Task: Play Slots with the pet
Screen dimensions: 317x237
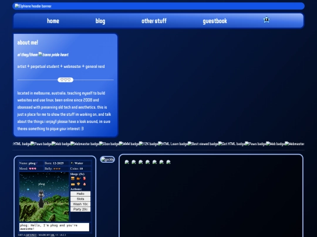Action: click(80, 199)
